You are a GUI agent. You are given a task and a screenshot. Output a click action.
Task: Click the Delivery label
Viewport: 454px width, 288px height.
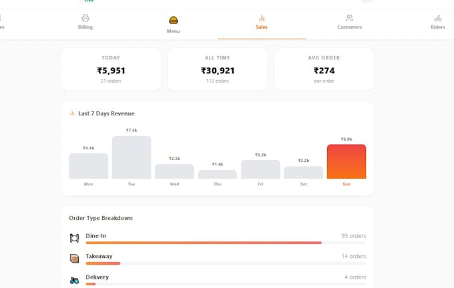(97, 277)
